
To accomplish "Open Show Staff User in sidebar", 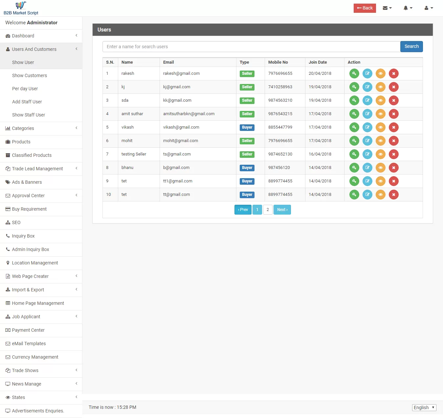I will click(41, 115).
